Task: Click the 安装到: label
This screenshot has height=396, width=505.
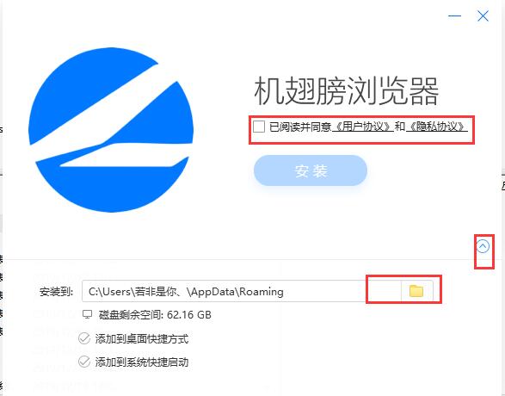Action: pyautogui.click(x=57, y=292)
